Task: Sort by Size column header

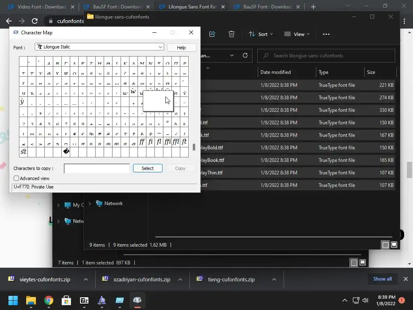Action: (x=371, y=72)
